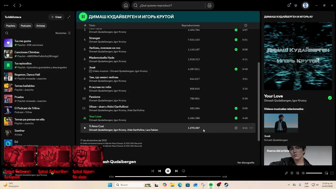This screenshot has width=336, height=189.
Task: Open the three-dots app menu
Action: [x=6, y=5]
